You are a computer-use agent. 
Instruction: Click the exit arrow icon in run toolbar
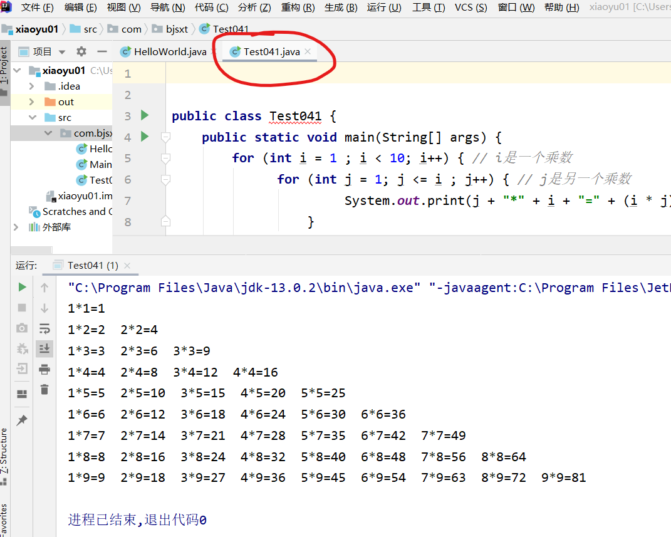(x=23, y=368)
